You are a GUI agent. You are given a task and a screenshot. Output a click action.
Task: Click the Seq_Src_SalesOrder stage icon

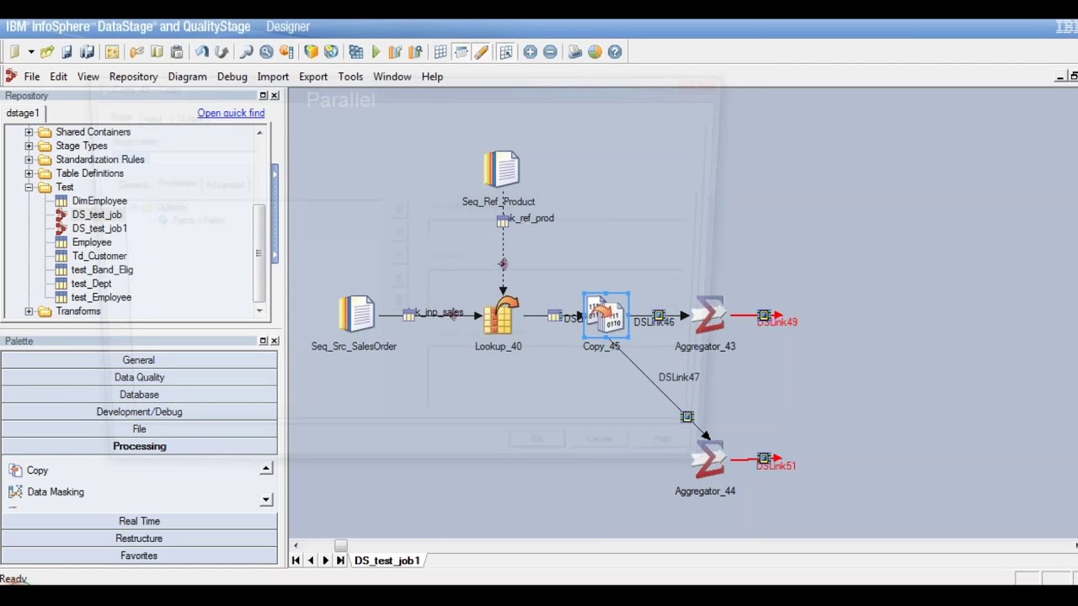click(356, 314)
